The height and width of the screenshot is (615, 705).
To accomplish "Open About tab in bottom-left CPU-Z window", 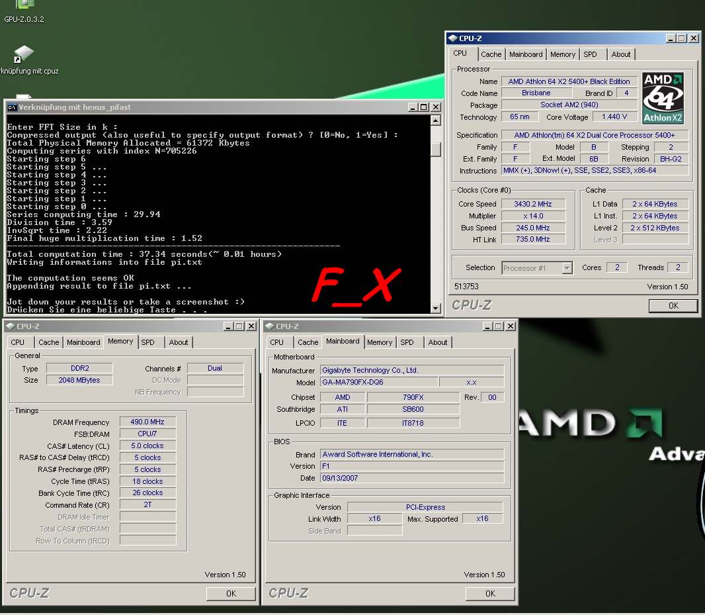I will [179, 343].
